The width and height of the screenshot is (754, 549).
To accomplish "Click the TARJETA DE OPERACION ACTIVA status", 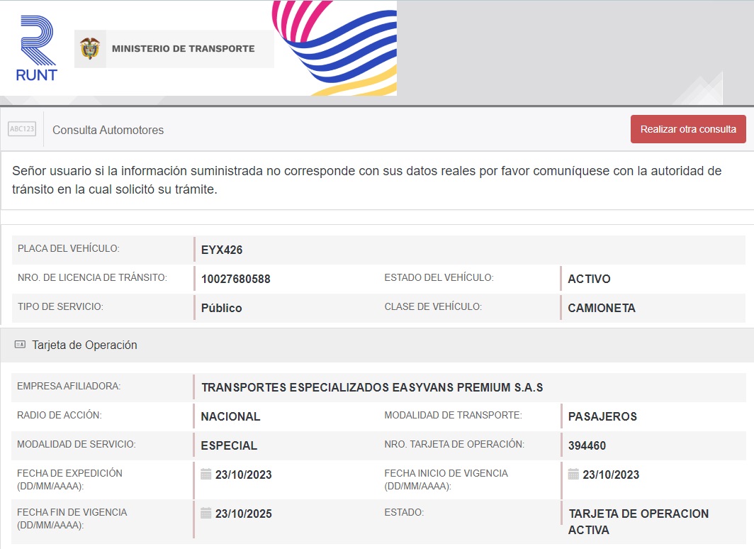I will pyautogui.click(x=638, y=521).
